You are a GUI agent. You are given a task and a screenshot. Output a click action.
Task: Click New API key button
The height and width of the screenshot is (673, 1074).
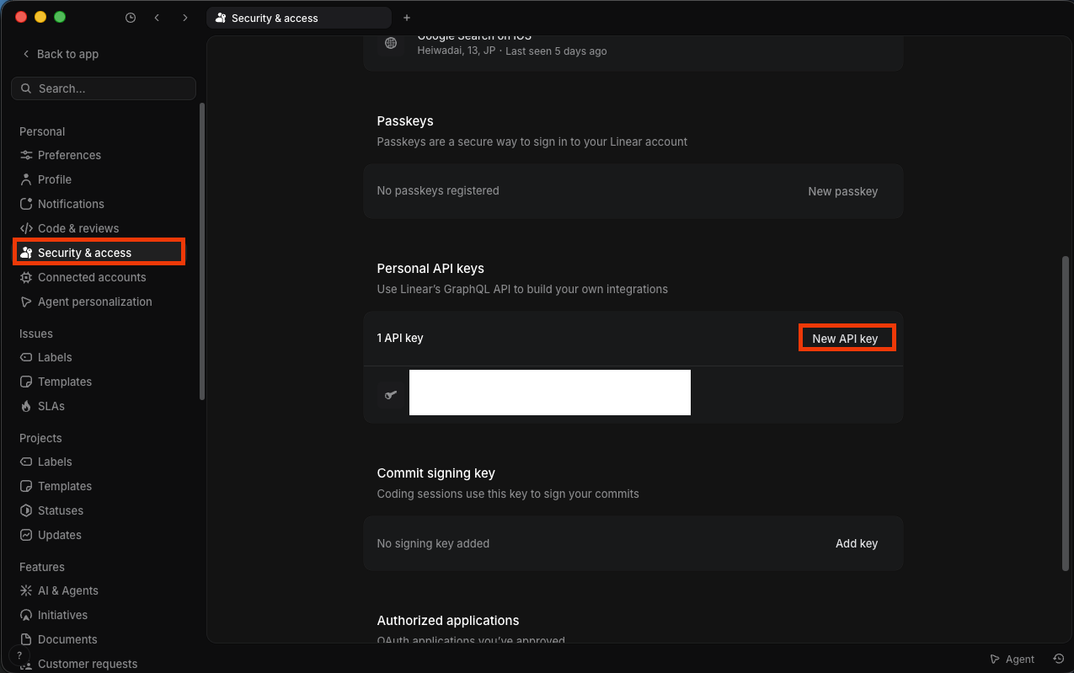click(846, 339)
